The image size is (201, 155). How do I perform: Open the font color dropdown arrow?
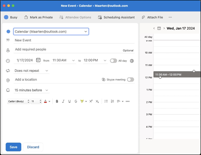[x=50, y=102]
